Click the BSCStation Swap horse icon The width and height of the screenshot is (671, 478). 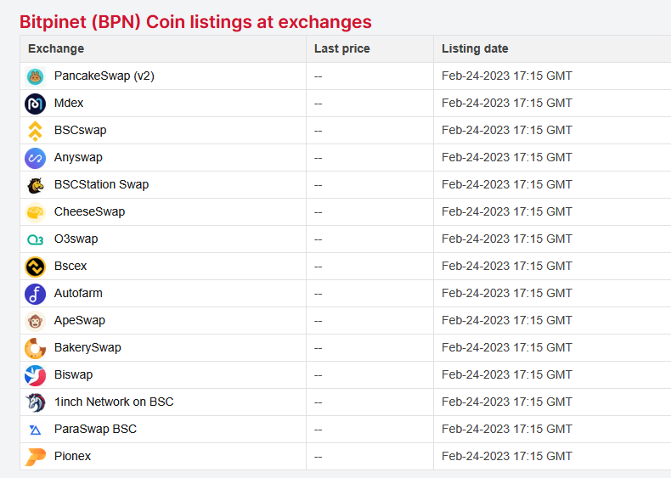(x=35, y=185)
